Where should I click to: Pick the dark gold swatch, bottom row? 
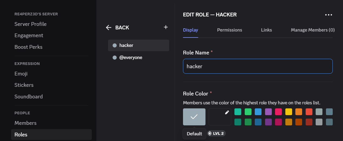[289, 122]
